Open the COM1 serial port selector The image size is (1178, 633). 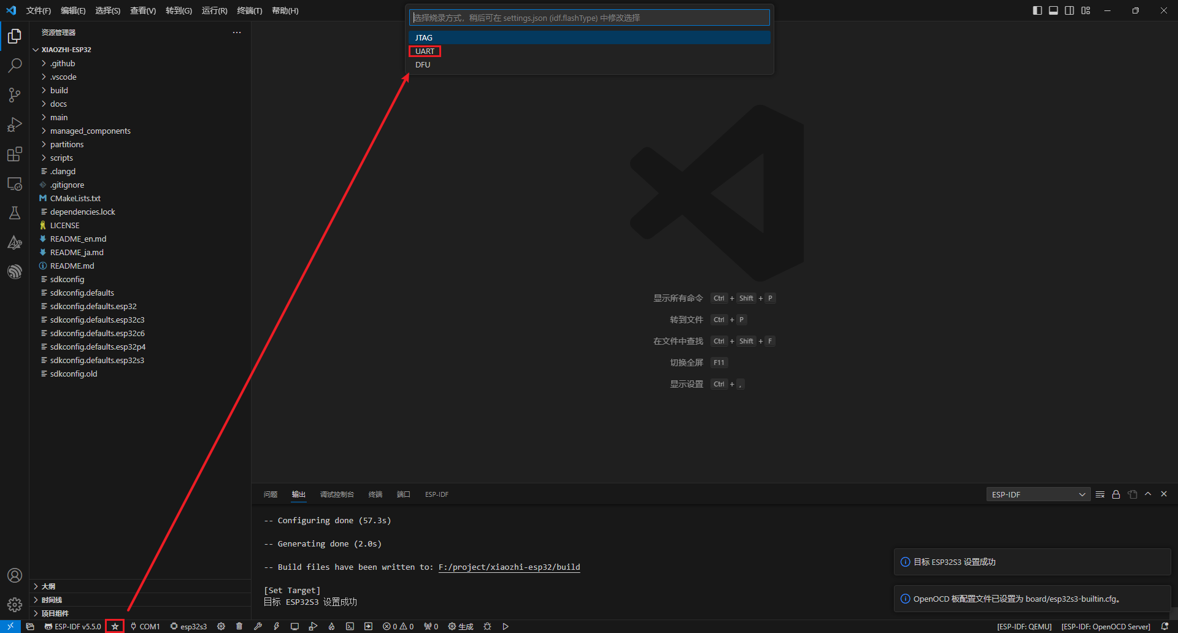(x=145, y=626)
